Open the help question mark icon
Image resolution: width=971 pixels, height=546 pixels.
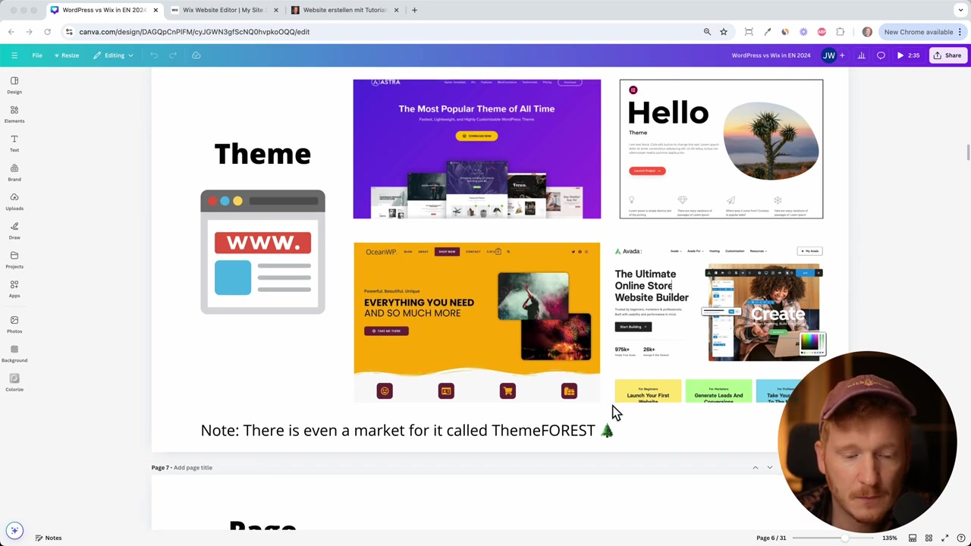pos(960,538)
